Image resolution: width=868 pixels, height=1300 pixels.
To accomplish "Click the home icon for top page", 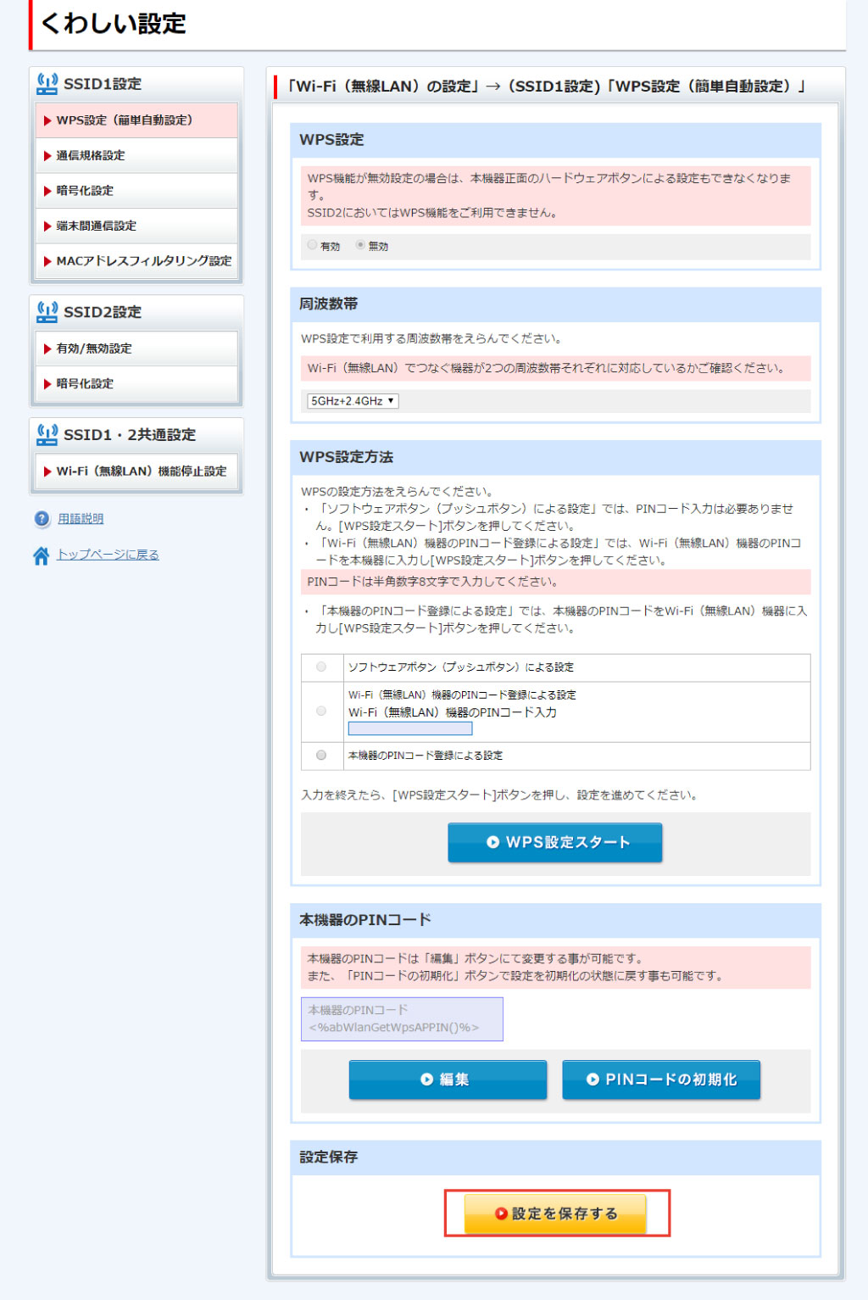I will coord(41,555).
